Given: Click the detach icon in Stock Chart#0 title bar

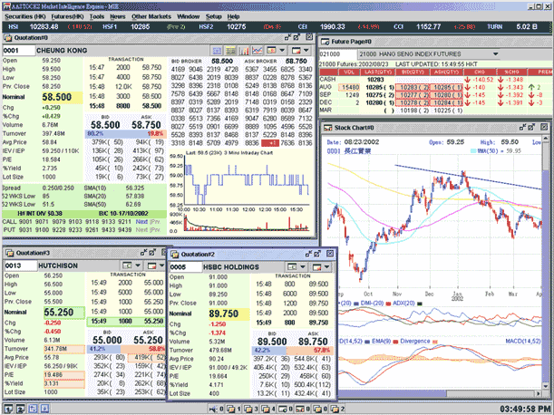Looking at the screenshot, I should 531,127.
